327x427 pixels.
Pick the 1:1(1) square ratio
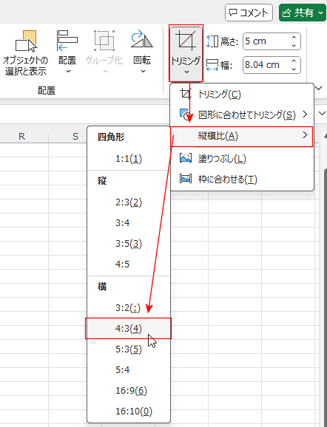129,159
